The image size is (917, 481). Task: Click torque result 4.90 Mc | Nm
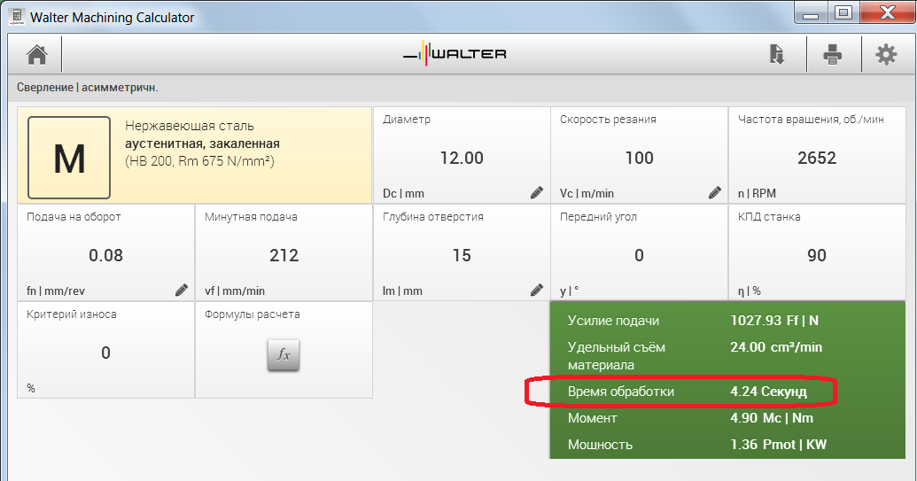tap(772, 418)
